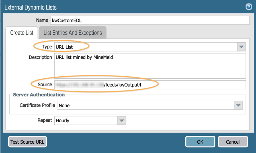This screenshot has height=153, width=256.
Task: Click the Description field label
Action: 40,57
